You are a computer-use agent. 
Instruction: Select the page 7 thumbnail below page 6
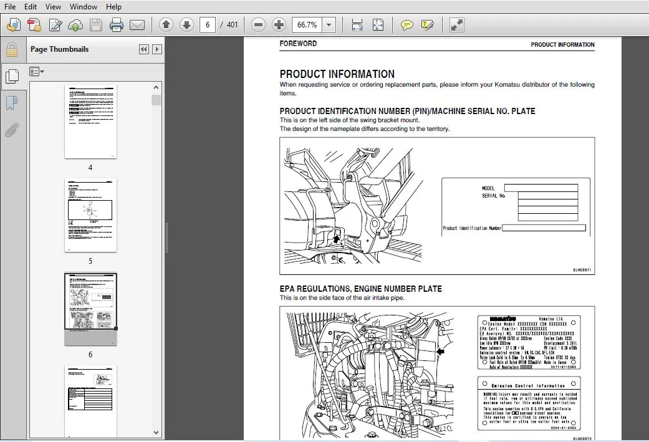click(x=90, y=401)
